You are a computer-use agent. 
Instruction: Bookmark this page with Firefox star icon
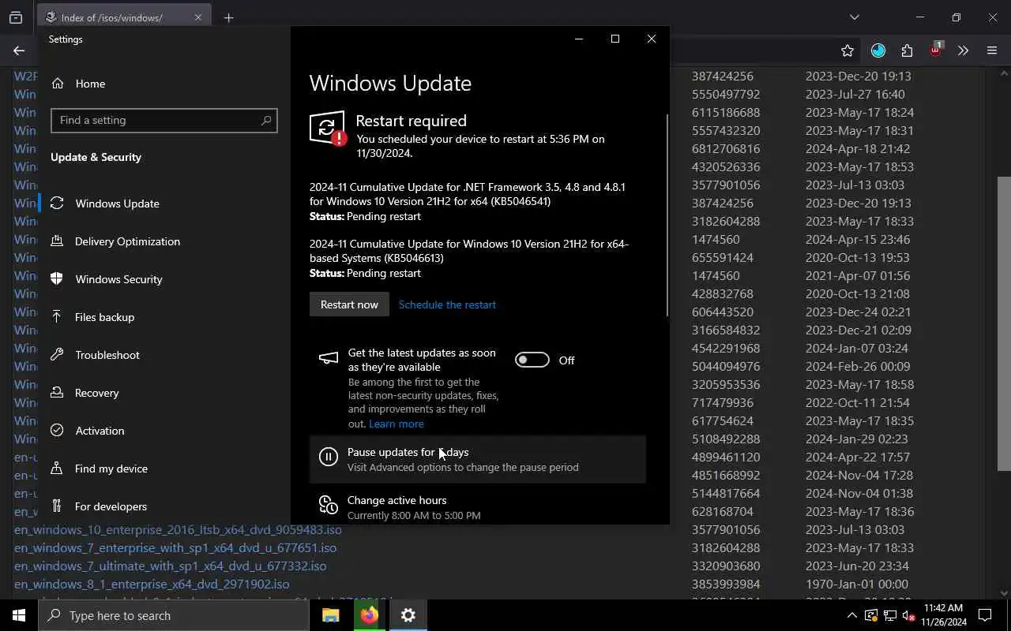click(848, 50)
